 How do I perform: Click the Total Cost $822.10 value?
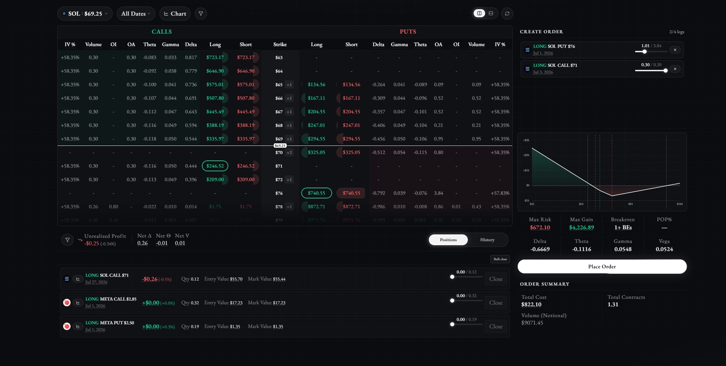tap(531, 304)
